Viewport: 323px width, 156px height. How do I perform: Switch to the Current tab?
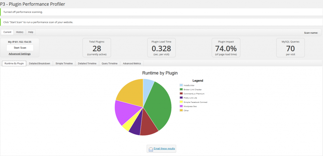8,32
